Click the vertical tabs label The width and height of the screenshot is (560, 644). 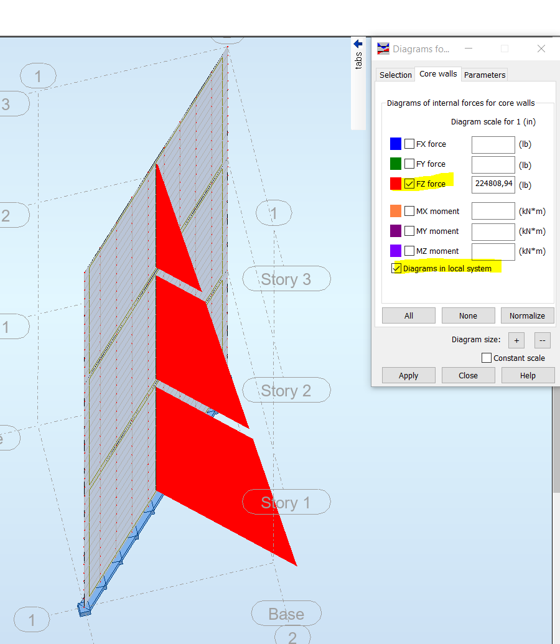pyautogui.click(x=358, y=60)
